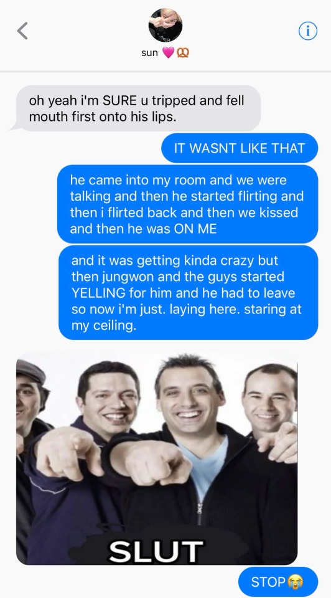Screen dimensions: 331x598
Task: Click the pretzel emoji by contact name
Action: (x=183, y=52)
